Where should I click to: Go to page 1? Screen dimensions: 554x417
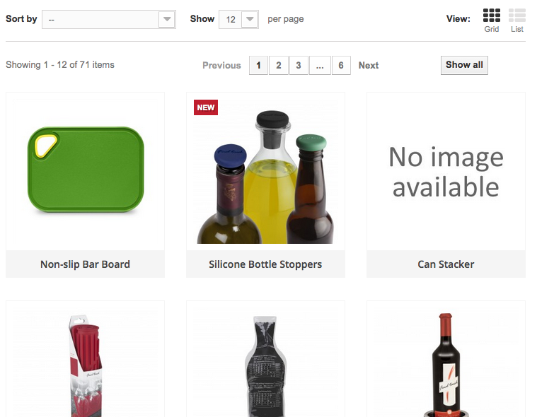pos(258,65)
